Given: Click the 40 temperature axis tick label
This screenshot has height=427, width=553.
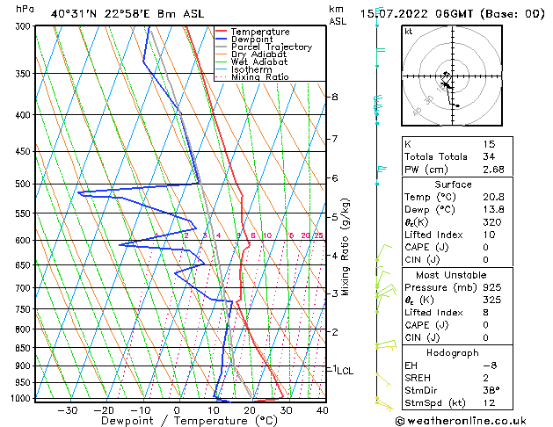Looking at the screenshot, I should (x=322, y=410).
